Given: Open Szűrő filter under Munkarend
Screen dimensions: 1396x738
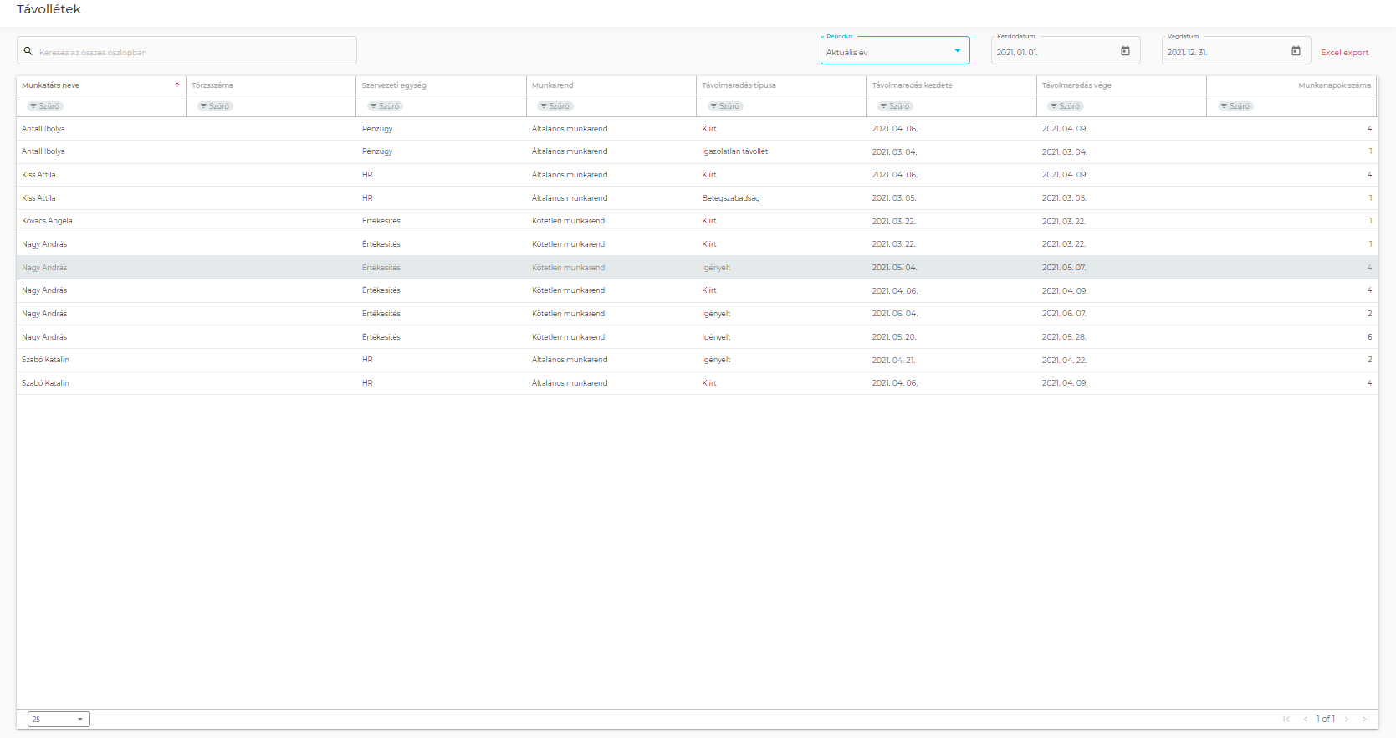Looking at the screenshot, I should (x=555, y=106).
